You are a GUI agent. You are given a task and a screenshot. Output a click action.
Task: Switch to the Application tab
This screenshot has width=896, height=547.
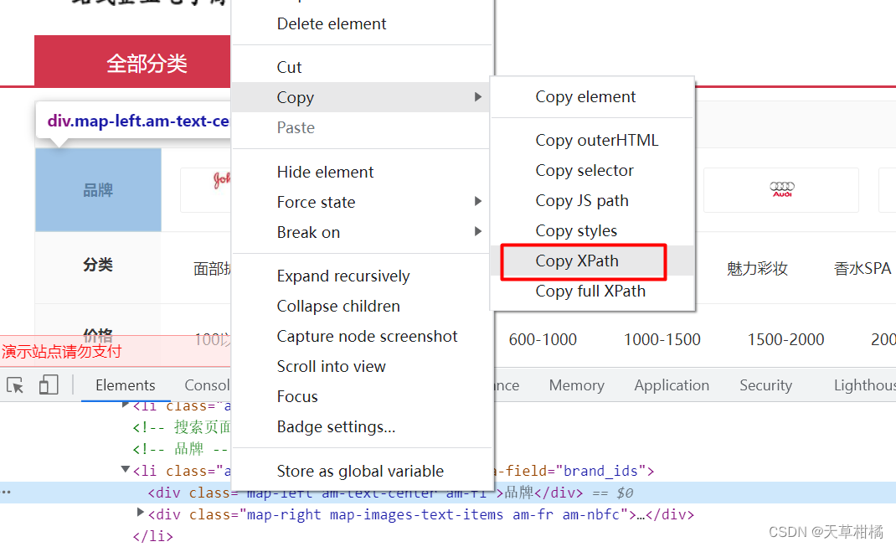672,385
